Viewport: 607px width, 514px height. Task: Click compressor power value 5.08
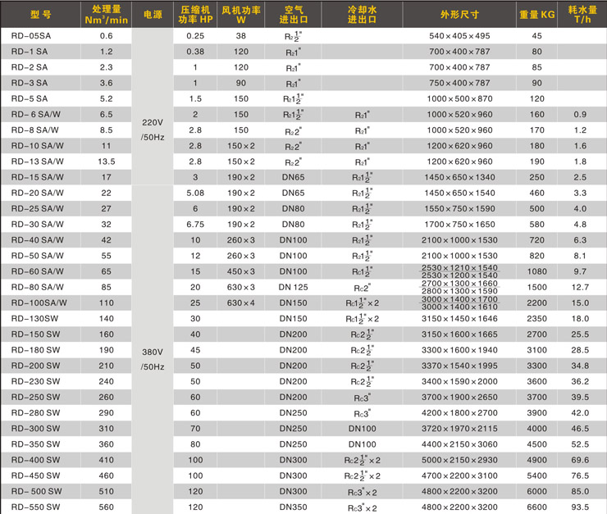click(195, 193)
